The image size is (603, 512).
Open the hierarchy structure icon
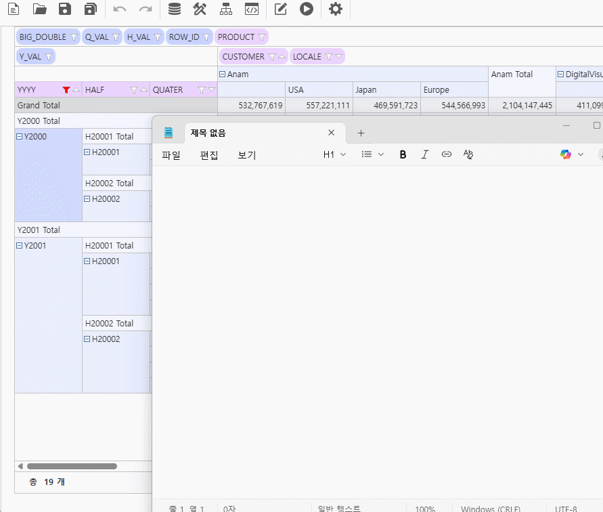click(226, 9)
